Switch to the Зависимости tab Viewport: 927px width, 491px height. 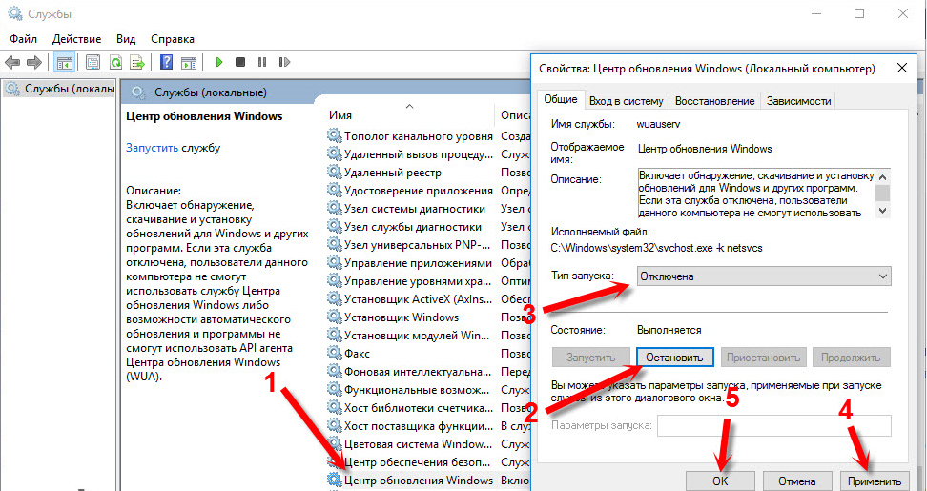tap(798, 101)
